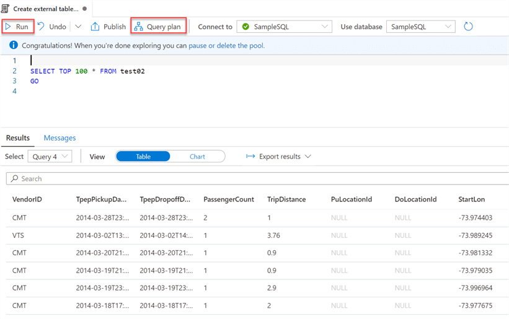Viewport: 509px width, 319px height.
Task: Click the Export results arrow icon
Action: click(250, 157)
